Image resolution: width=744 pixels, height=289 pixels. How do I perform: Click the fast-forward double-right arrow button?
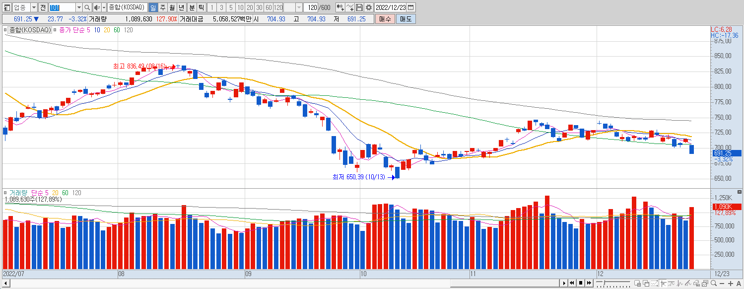pyautogui.click(x=589, y=284)
